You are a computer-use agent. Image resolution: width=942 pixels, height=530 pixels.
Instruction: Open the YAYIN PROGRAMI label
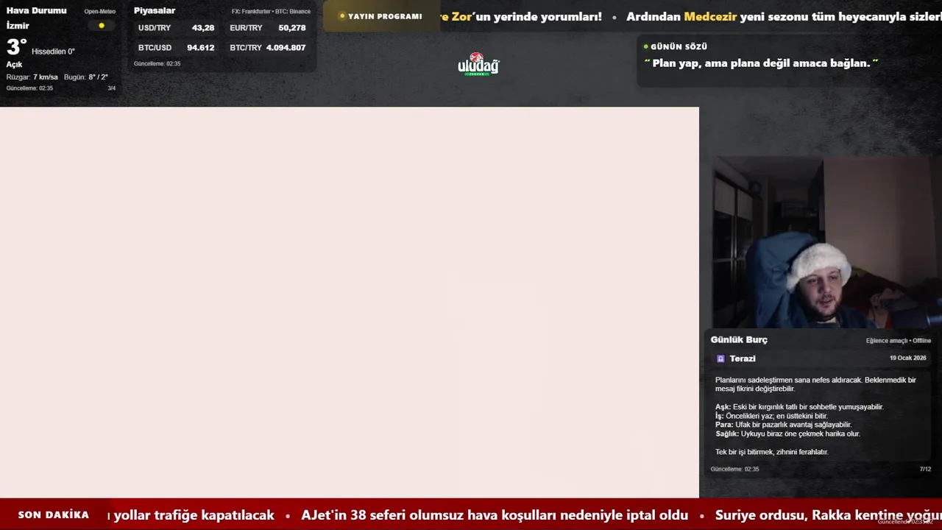pyautogui.click(x=385, y=16)
